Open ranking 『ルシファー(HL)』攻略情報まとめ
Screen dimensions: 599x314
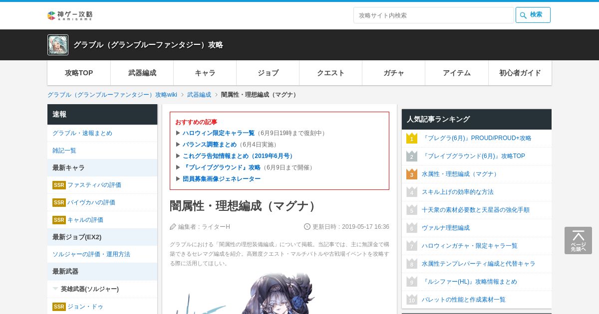click(x=470, y=282)
